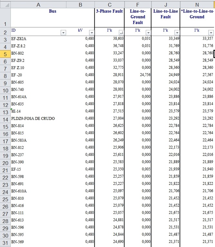Image resolution: width=215 pixels, height=247 pixels.
Task: Click the 3-Phase Fault header cell
Action: pyautogui.click(x=109, y=18)
